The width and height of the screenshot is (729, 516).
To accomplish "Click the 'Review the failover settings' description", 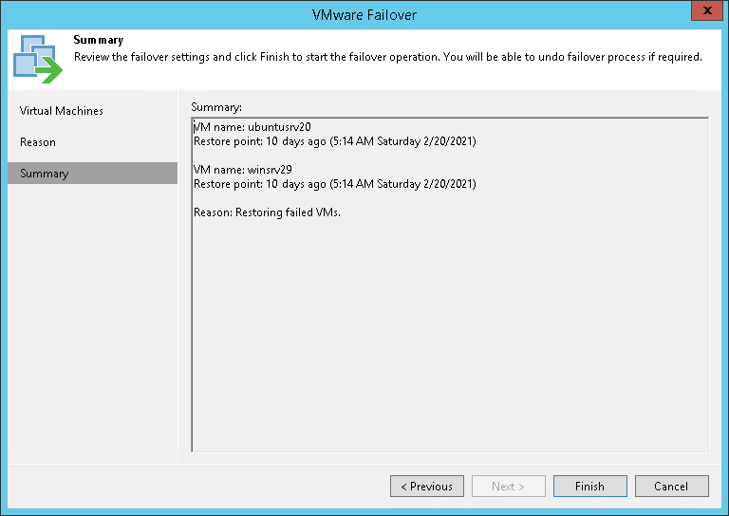I will (387, 57).
